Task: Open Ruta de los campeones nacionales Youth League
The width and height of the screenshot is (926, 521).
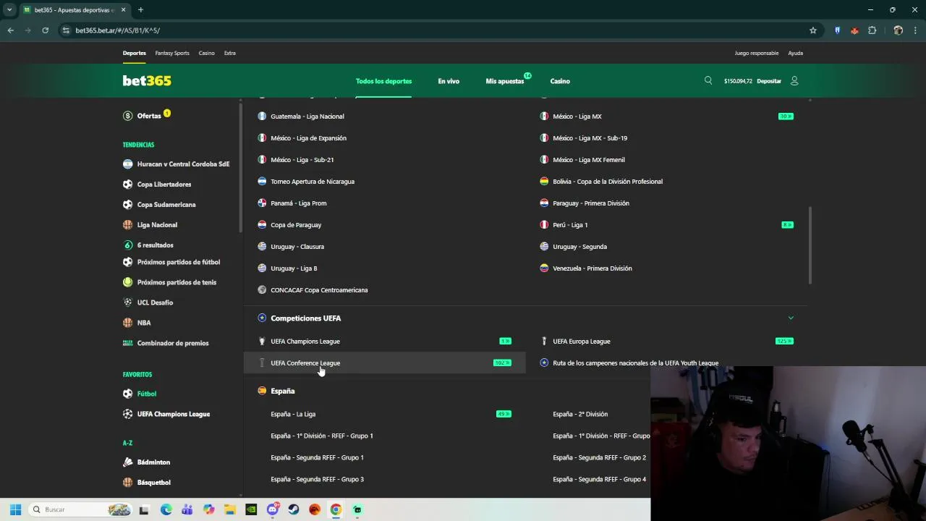Action: click(x=636, y=363)
